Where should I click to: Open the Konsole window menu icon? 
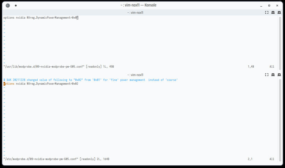(8, 5)
